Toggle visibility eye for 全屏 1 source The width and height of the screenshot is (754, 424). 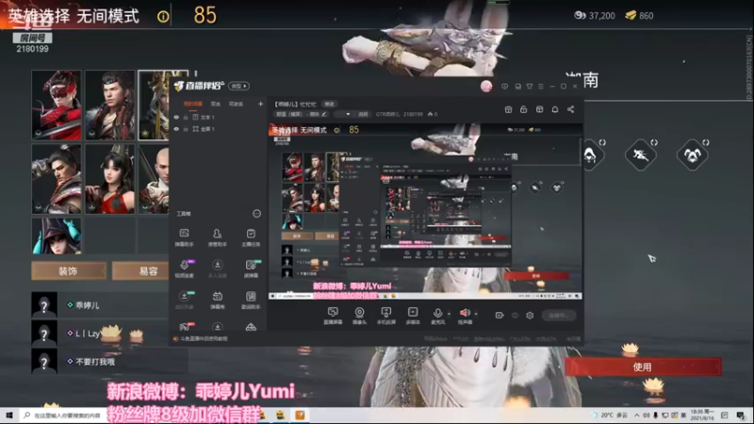[176, 129]
